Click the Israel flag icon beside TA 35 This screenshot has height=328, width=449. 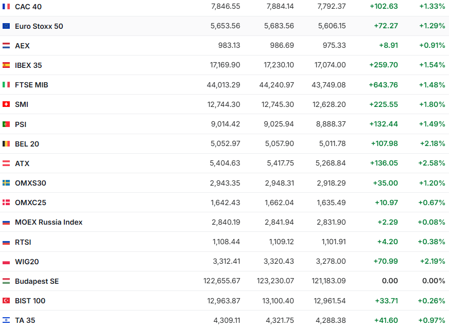point(6,320)
